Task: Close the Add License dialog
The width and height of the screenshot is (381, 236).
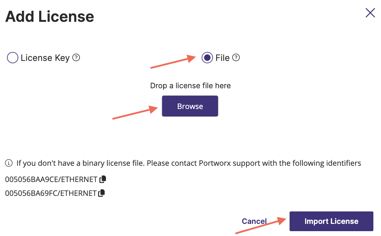Action: pos(370,13)
